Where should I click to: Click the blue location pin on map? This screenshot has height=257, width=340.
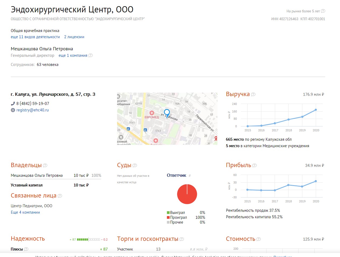coord(167,113)
